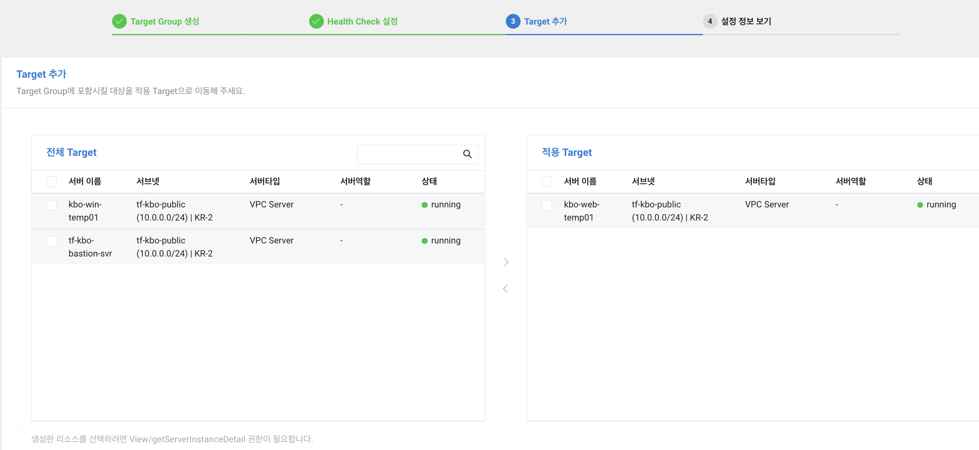Click the search magnifier icon

click(467, 154)
